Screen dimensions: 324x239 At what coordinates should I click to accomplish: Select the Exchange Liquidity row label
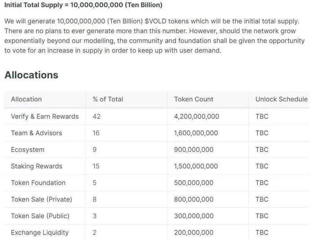point(40,233)
